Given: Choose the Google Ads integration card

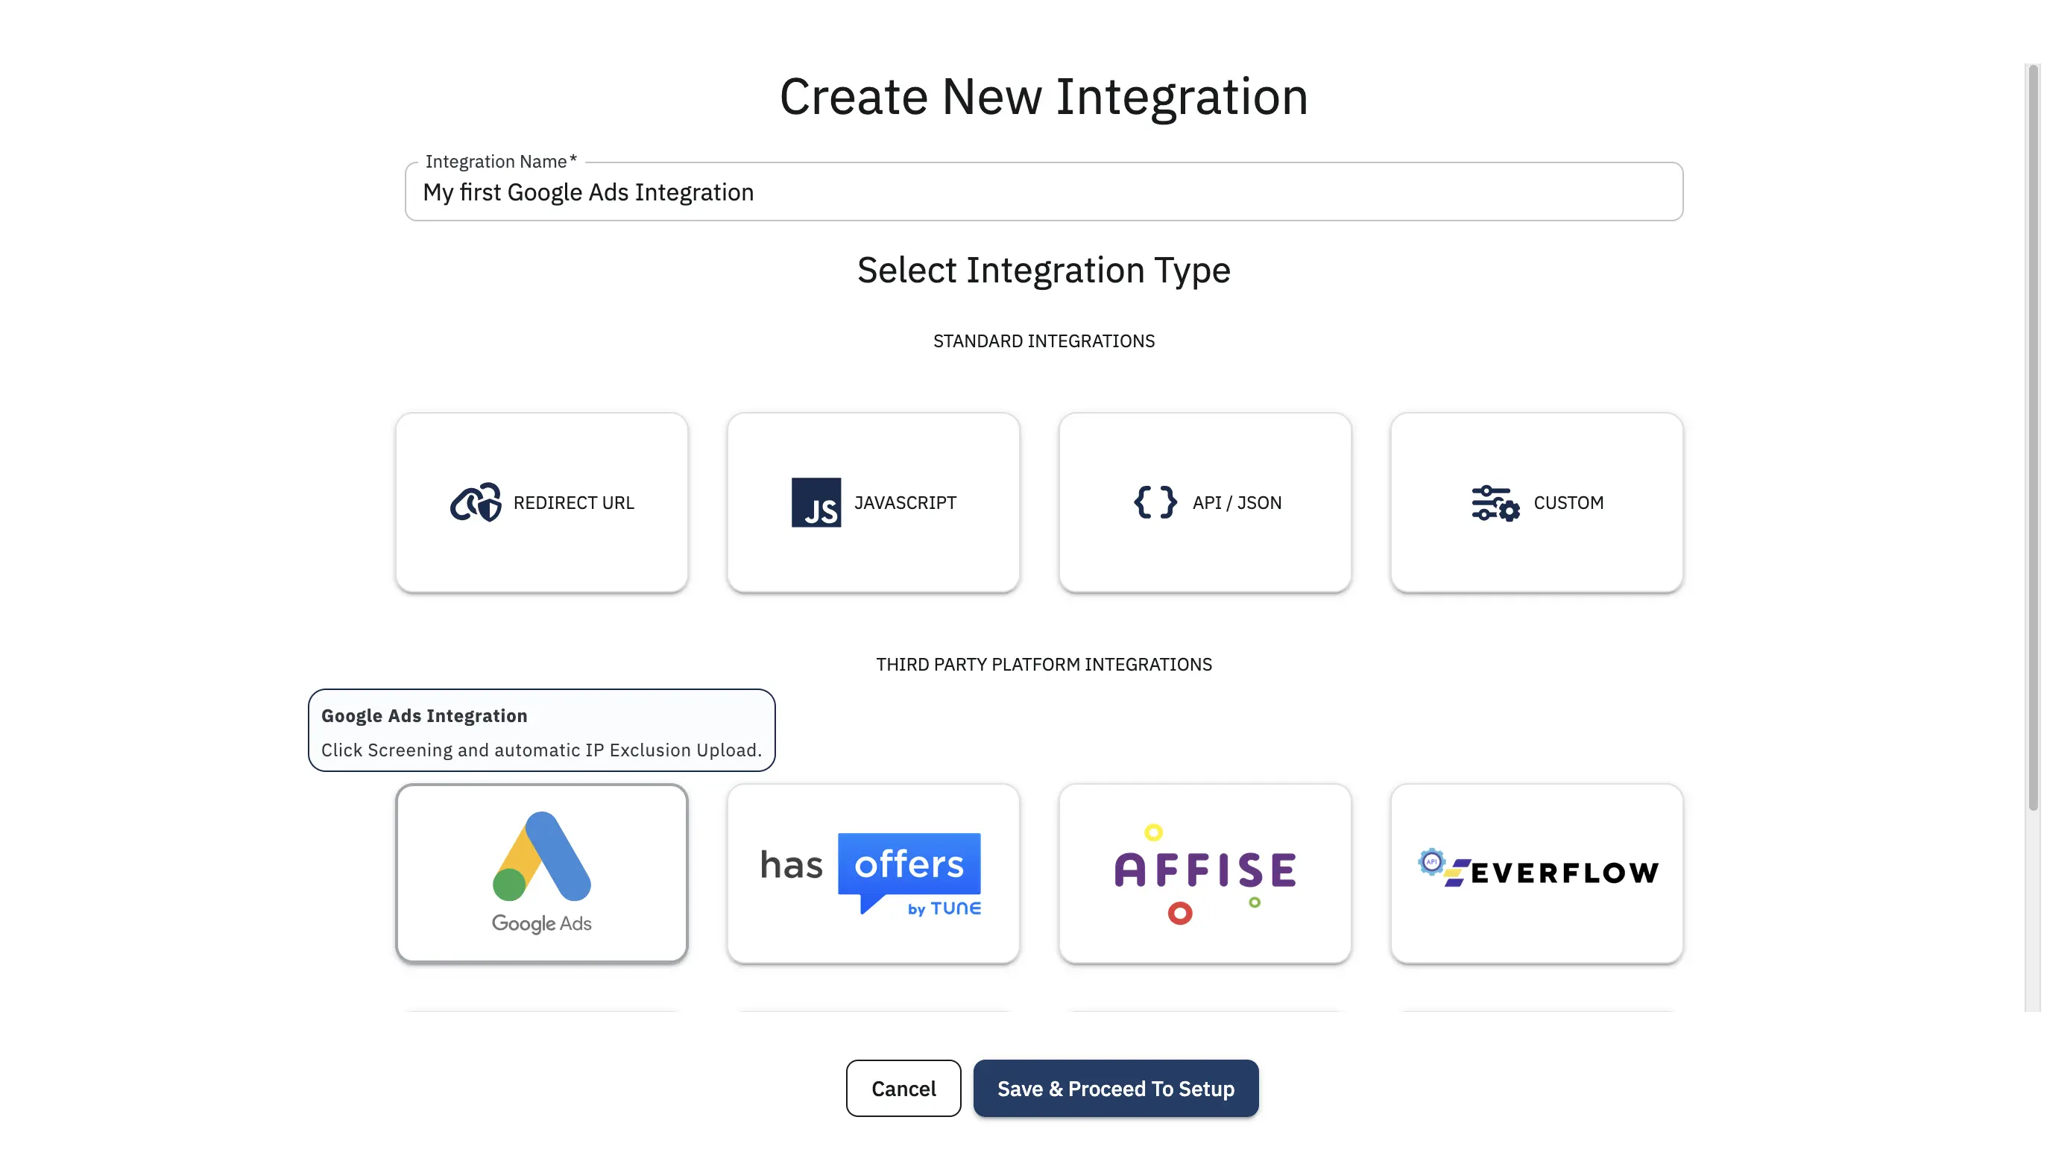Looking at the screenshot, I should pyautogui.click(x=541, y=872).
